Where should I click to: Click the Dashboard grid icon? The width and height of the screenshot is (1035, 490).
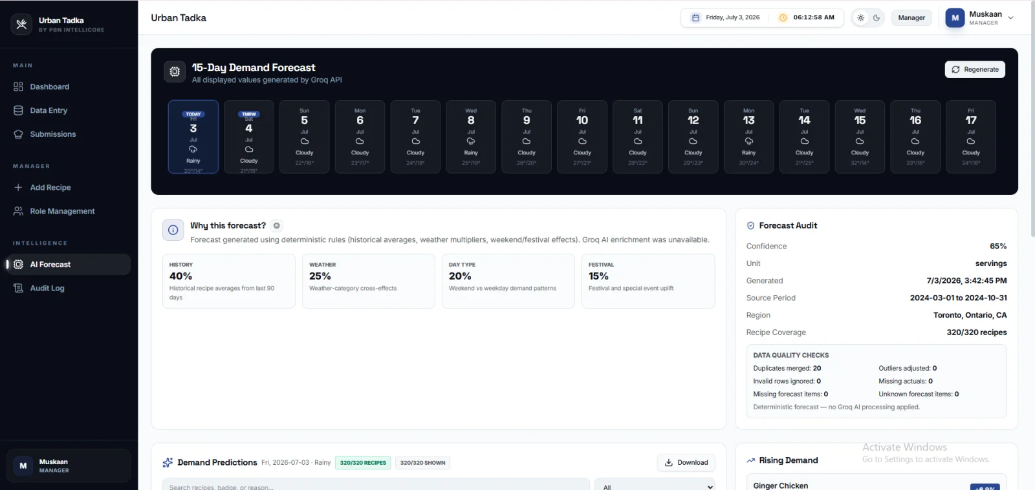click(x=18, y=87)
